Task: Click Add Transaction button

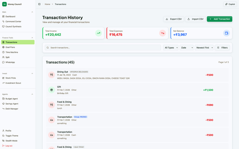Action: 219,19
